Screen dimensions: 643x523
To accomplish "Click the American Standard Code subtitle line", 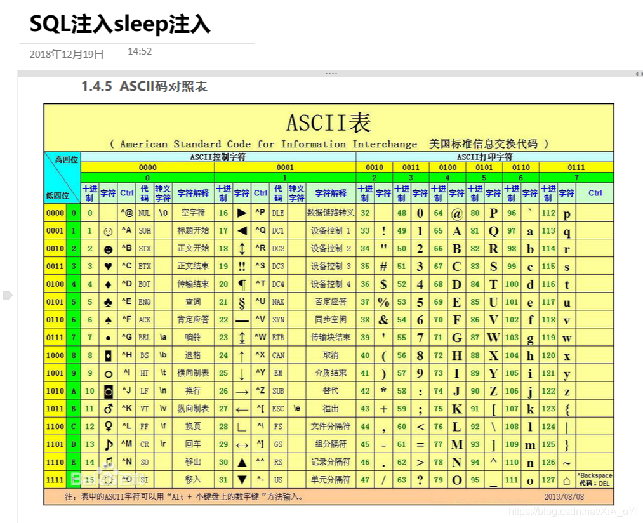I will (x=329, y=144).
